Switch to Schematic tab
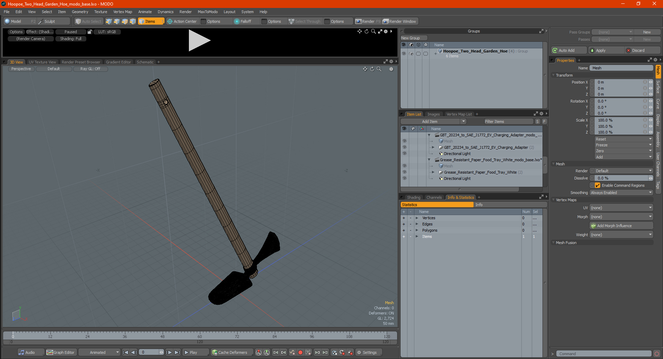 click(145, 62)
